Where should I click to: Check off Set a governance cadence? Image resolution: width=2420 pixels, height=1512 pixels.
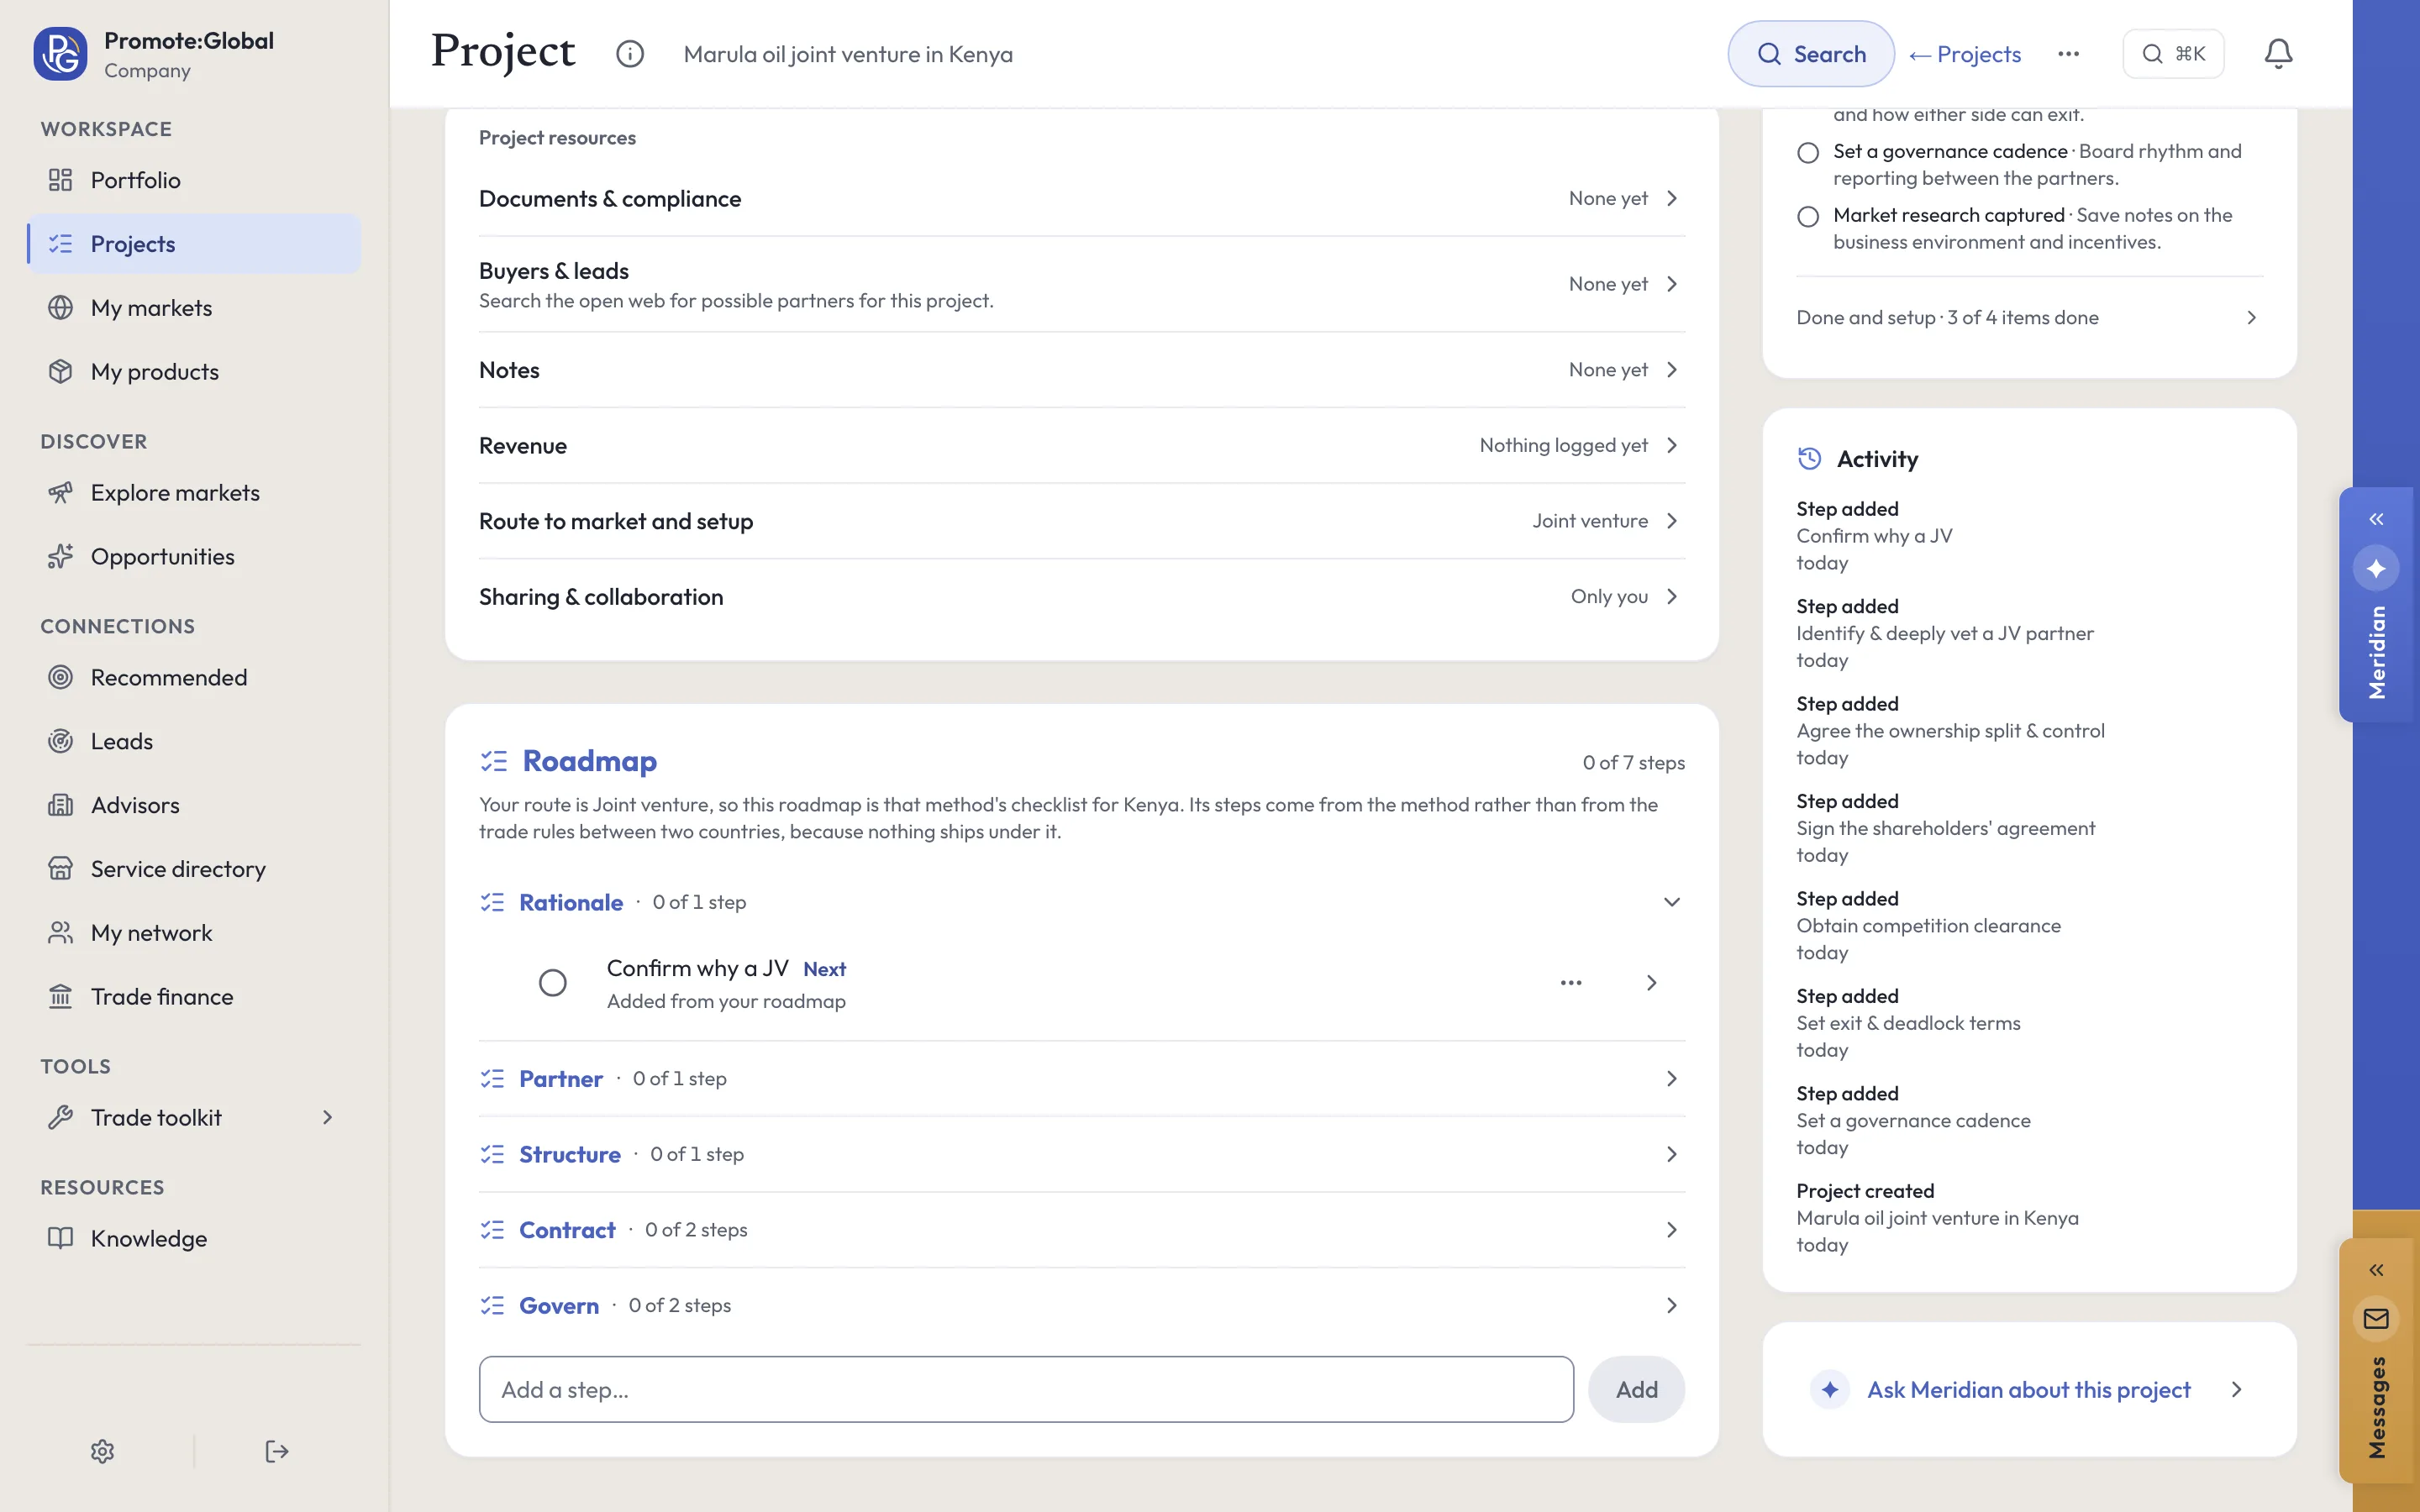tap(1808, 153)
